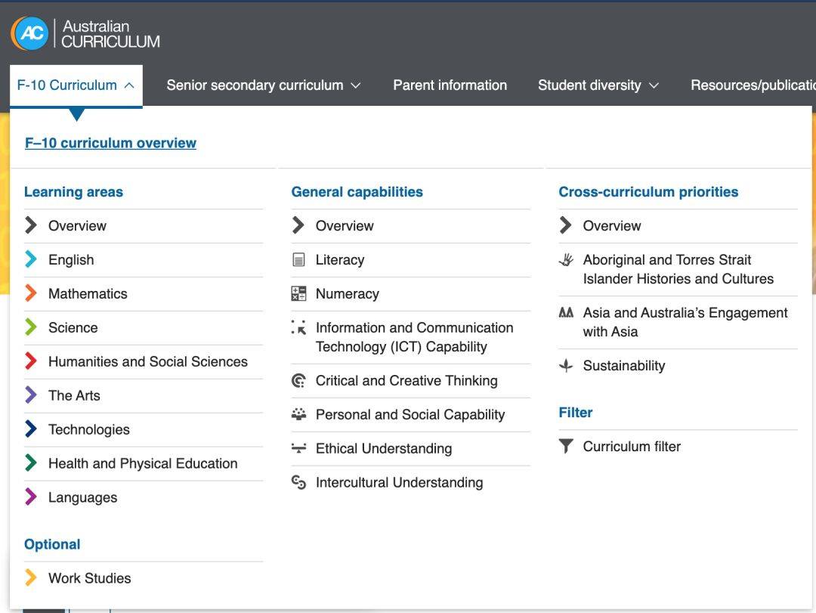
Task: Open Resources/publications menu item
Action: tap(753, 85)
